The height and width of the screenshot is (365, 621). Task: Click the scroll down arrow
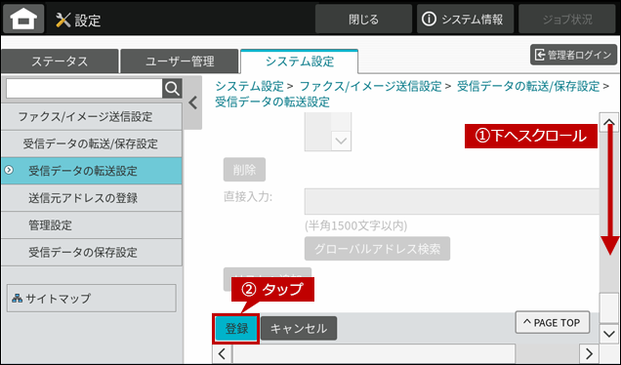[x=609, y=334]
